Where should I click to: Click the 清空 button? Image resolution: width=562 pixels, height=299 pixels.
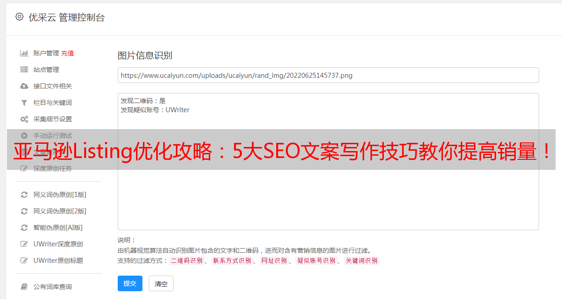coord(161,283)
